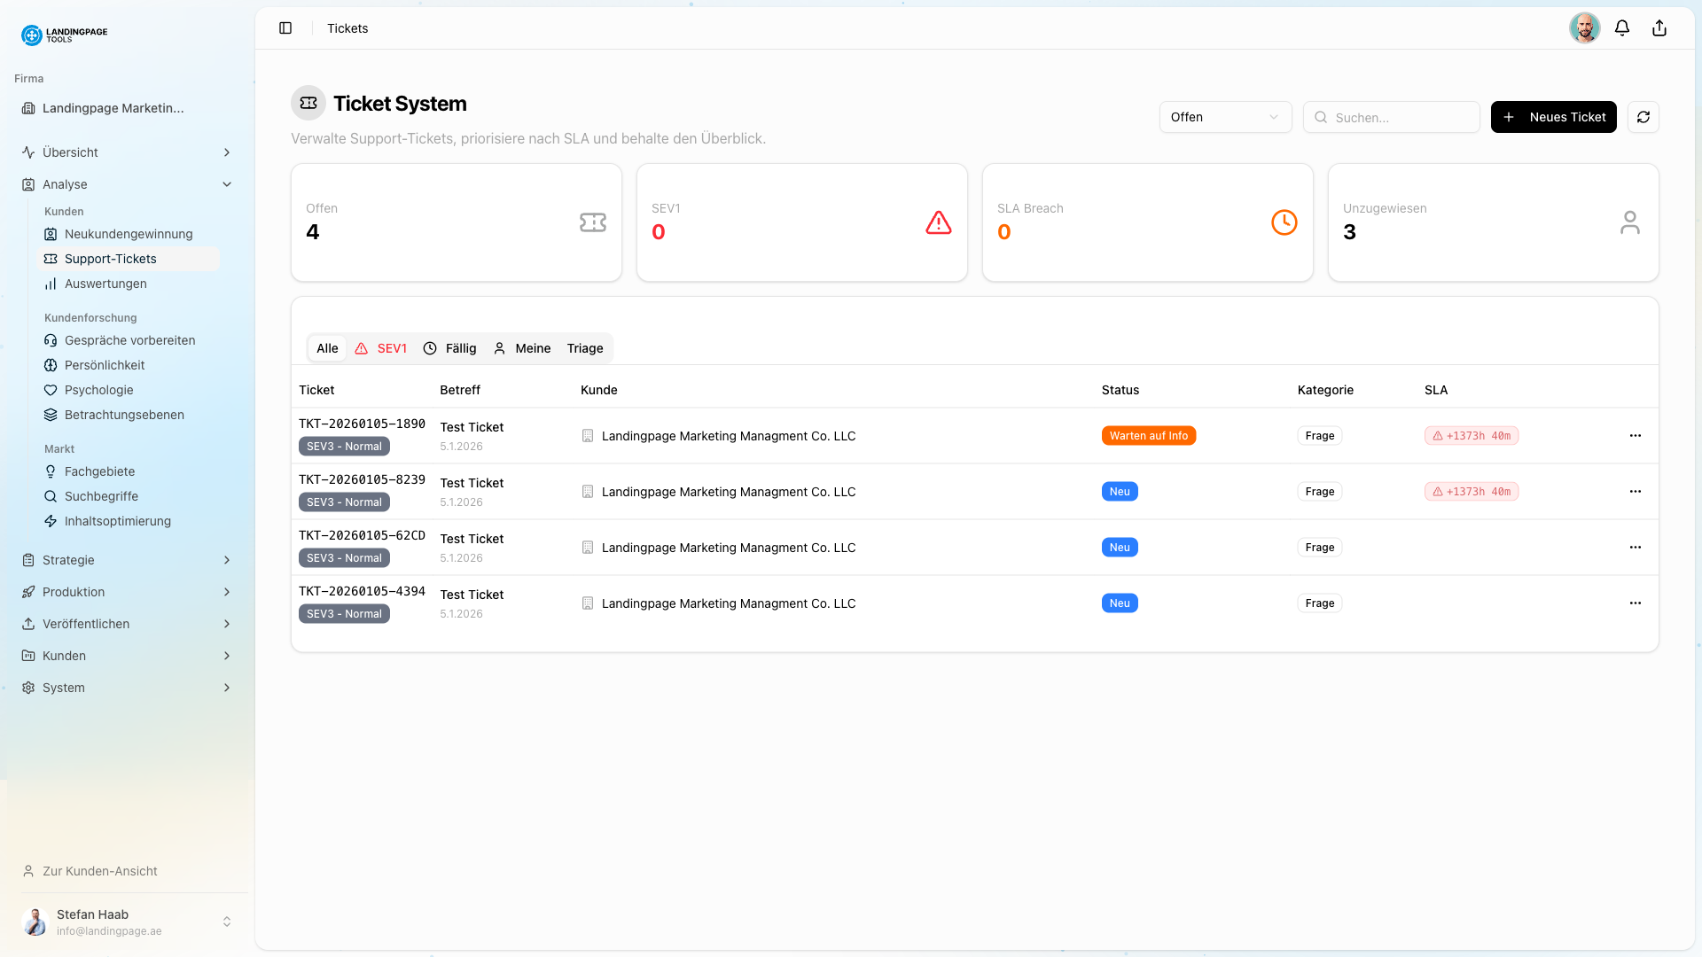The height and width of the screenshot is (957, 1702).
Task: Click the share/export icon in top bar
Action: tap(1659, 27)
